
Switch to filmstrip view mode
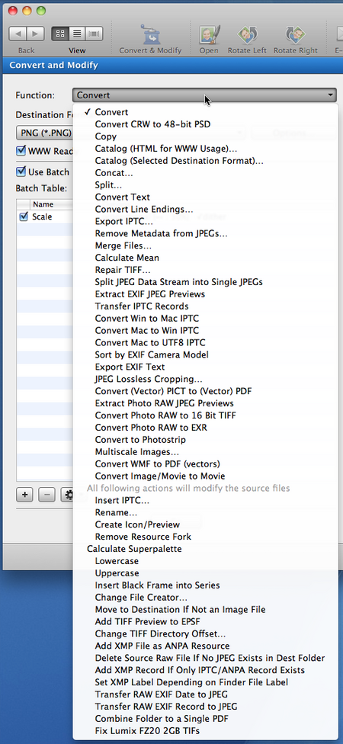[95, 34]
